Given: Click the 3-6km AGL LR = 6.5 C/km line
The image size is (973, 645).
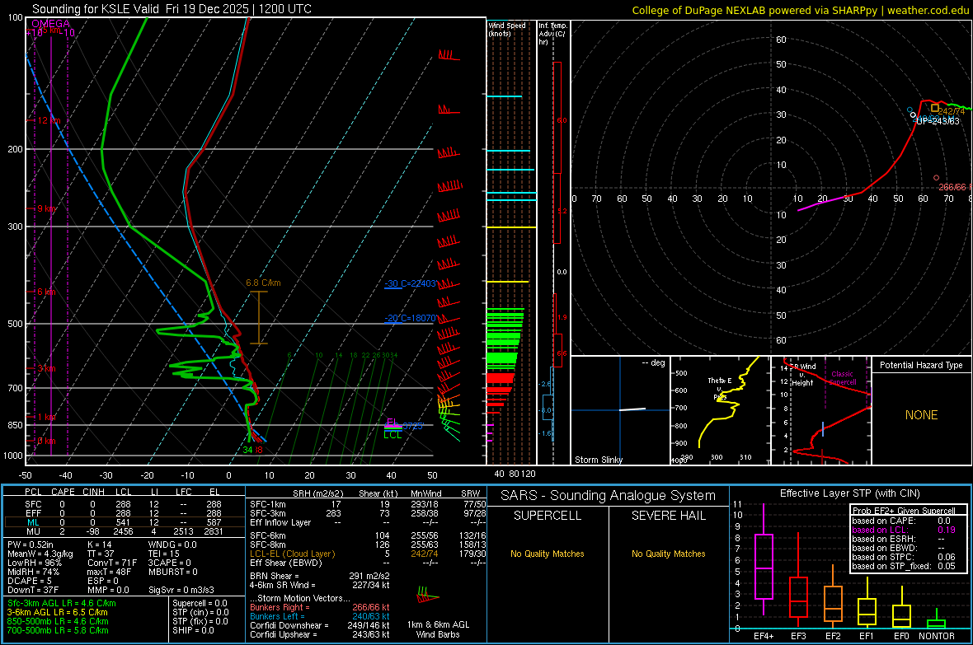Looking at the screenshot, I should click(x=57, y=612).
